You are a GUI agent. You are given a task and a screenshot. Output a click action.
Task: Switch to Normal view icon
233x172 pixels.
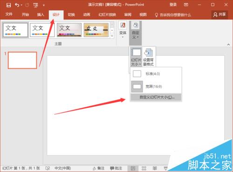point(133,168)
